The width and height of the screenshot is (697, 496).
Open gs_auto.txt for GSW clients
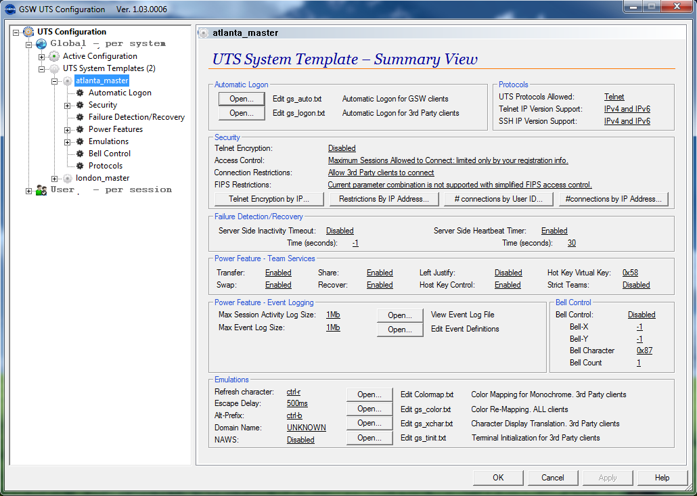coord(242,99)
